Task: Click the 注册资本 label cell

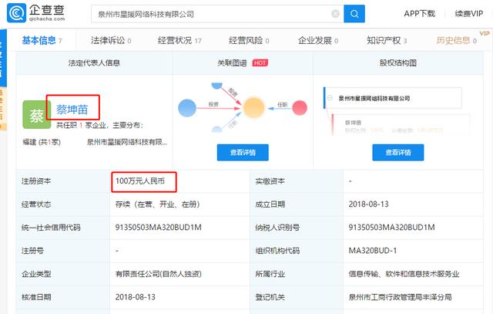Action: tap(63, 181)
